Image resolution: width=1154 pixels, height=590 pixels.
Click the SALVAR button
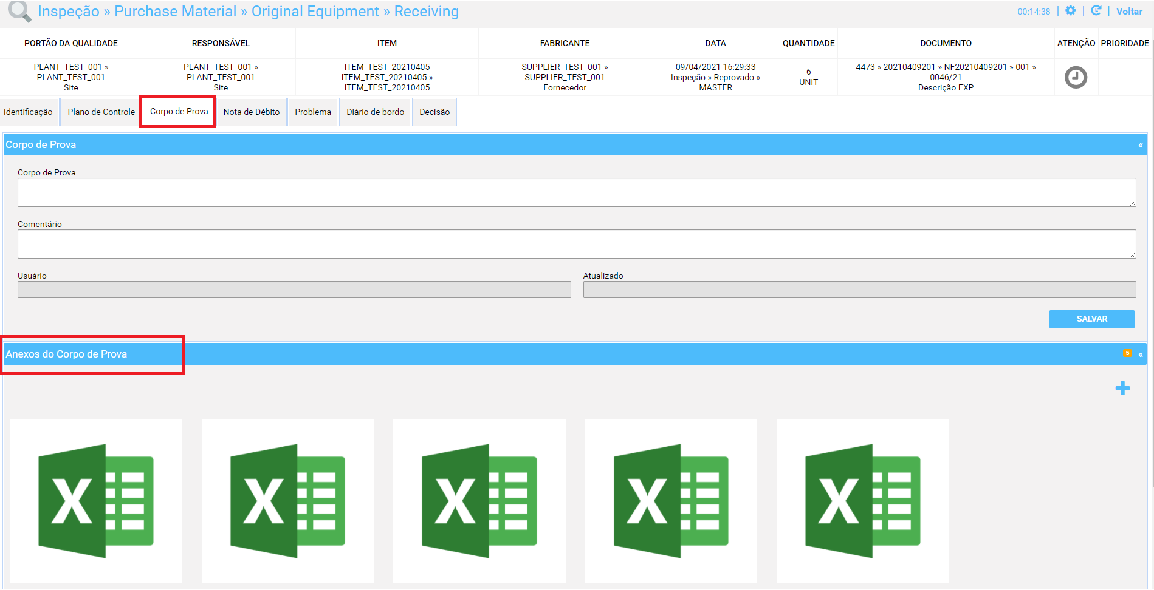point(1091,319)
